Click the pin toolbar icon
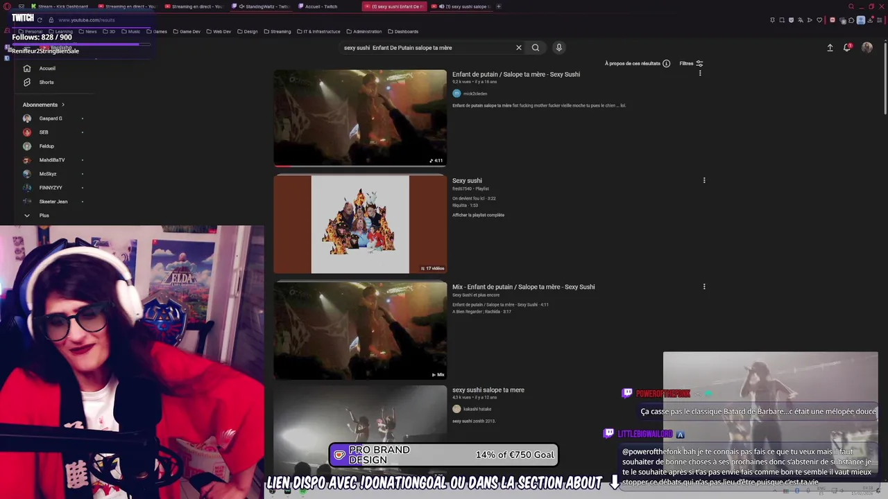Viewport: 888px width, 499px height. 772,20
